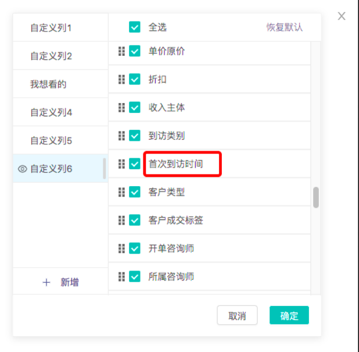Viewport: 359px width, 352px height.
Task: Select the 我想看的 column preset
Action: 60,84
